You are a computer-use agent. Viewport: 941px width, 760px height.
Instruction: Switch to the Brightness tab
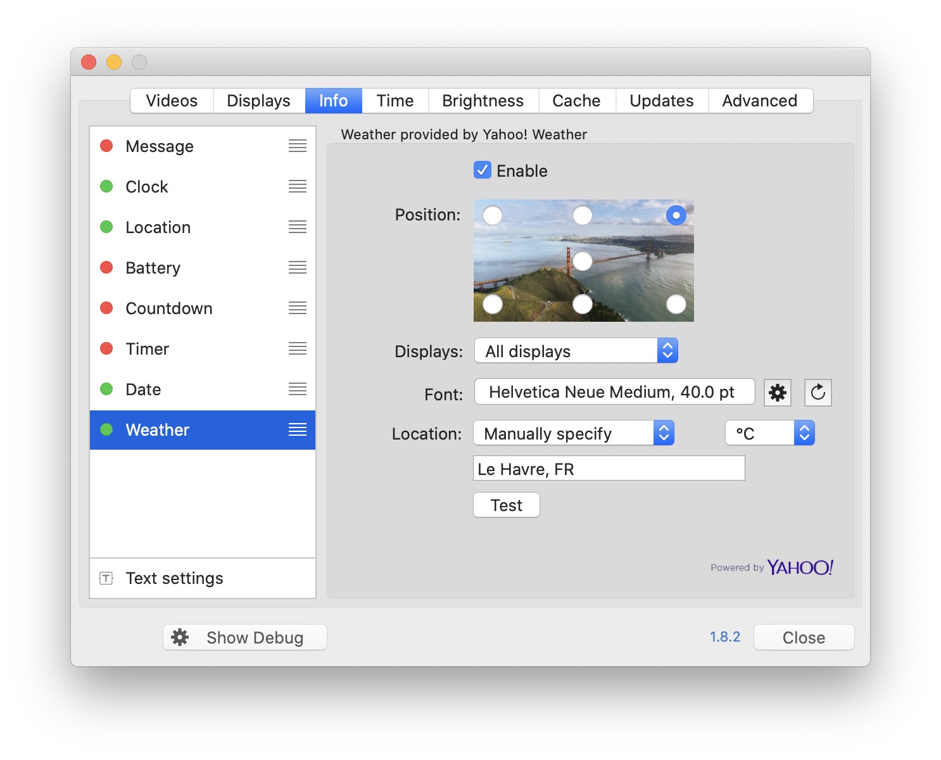pos(483,101)
